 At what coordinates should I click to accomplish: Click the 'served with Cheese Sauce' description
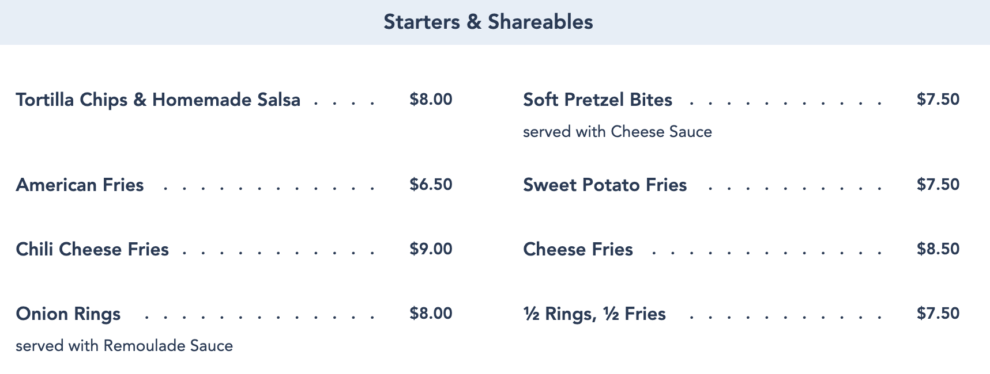click(618, 132)
